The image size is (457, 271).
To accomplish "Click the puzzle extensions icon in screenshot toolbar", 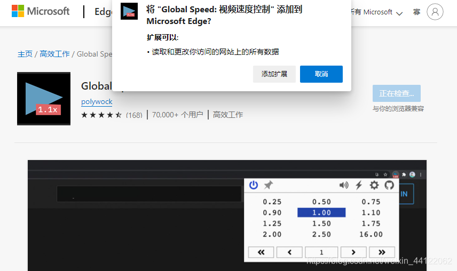I will point(404,174).
